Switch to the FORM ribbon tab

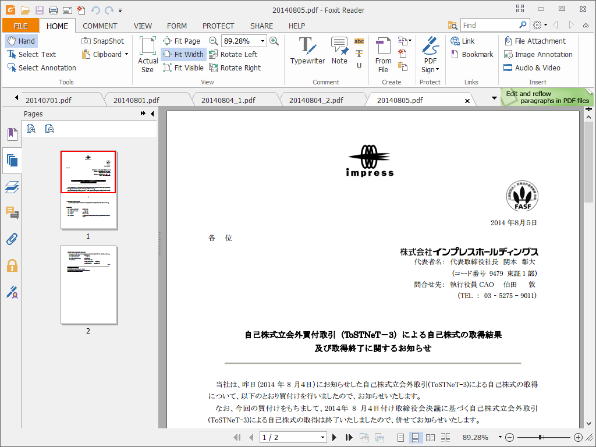[177, 26]
